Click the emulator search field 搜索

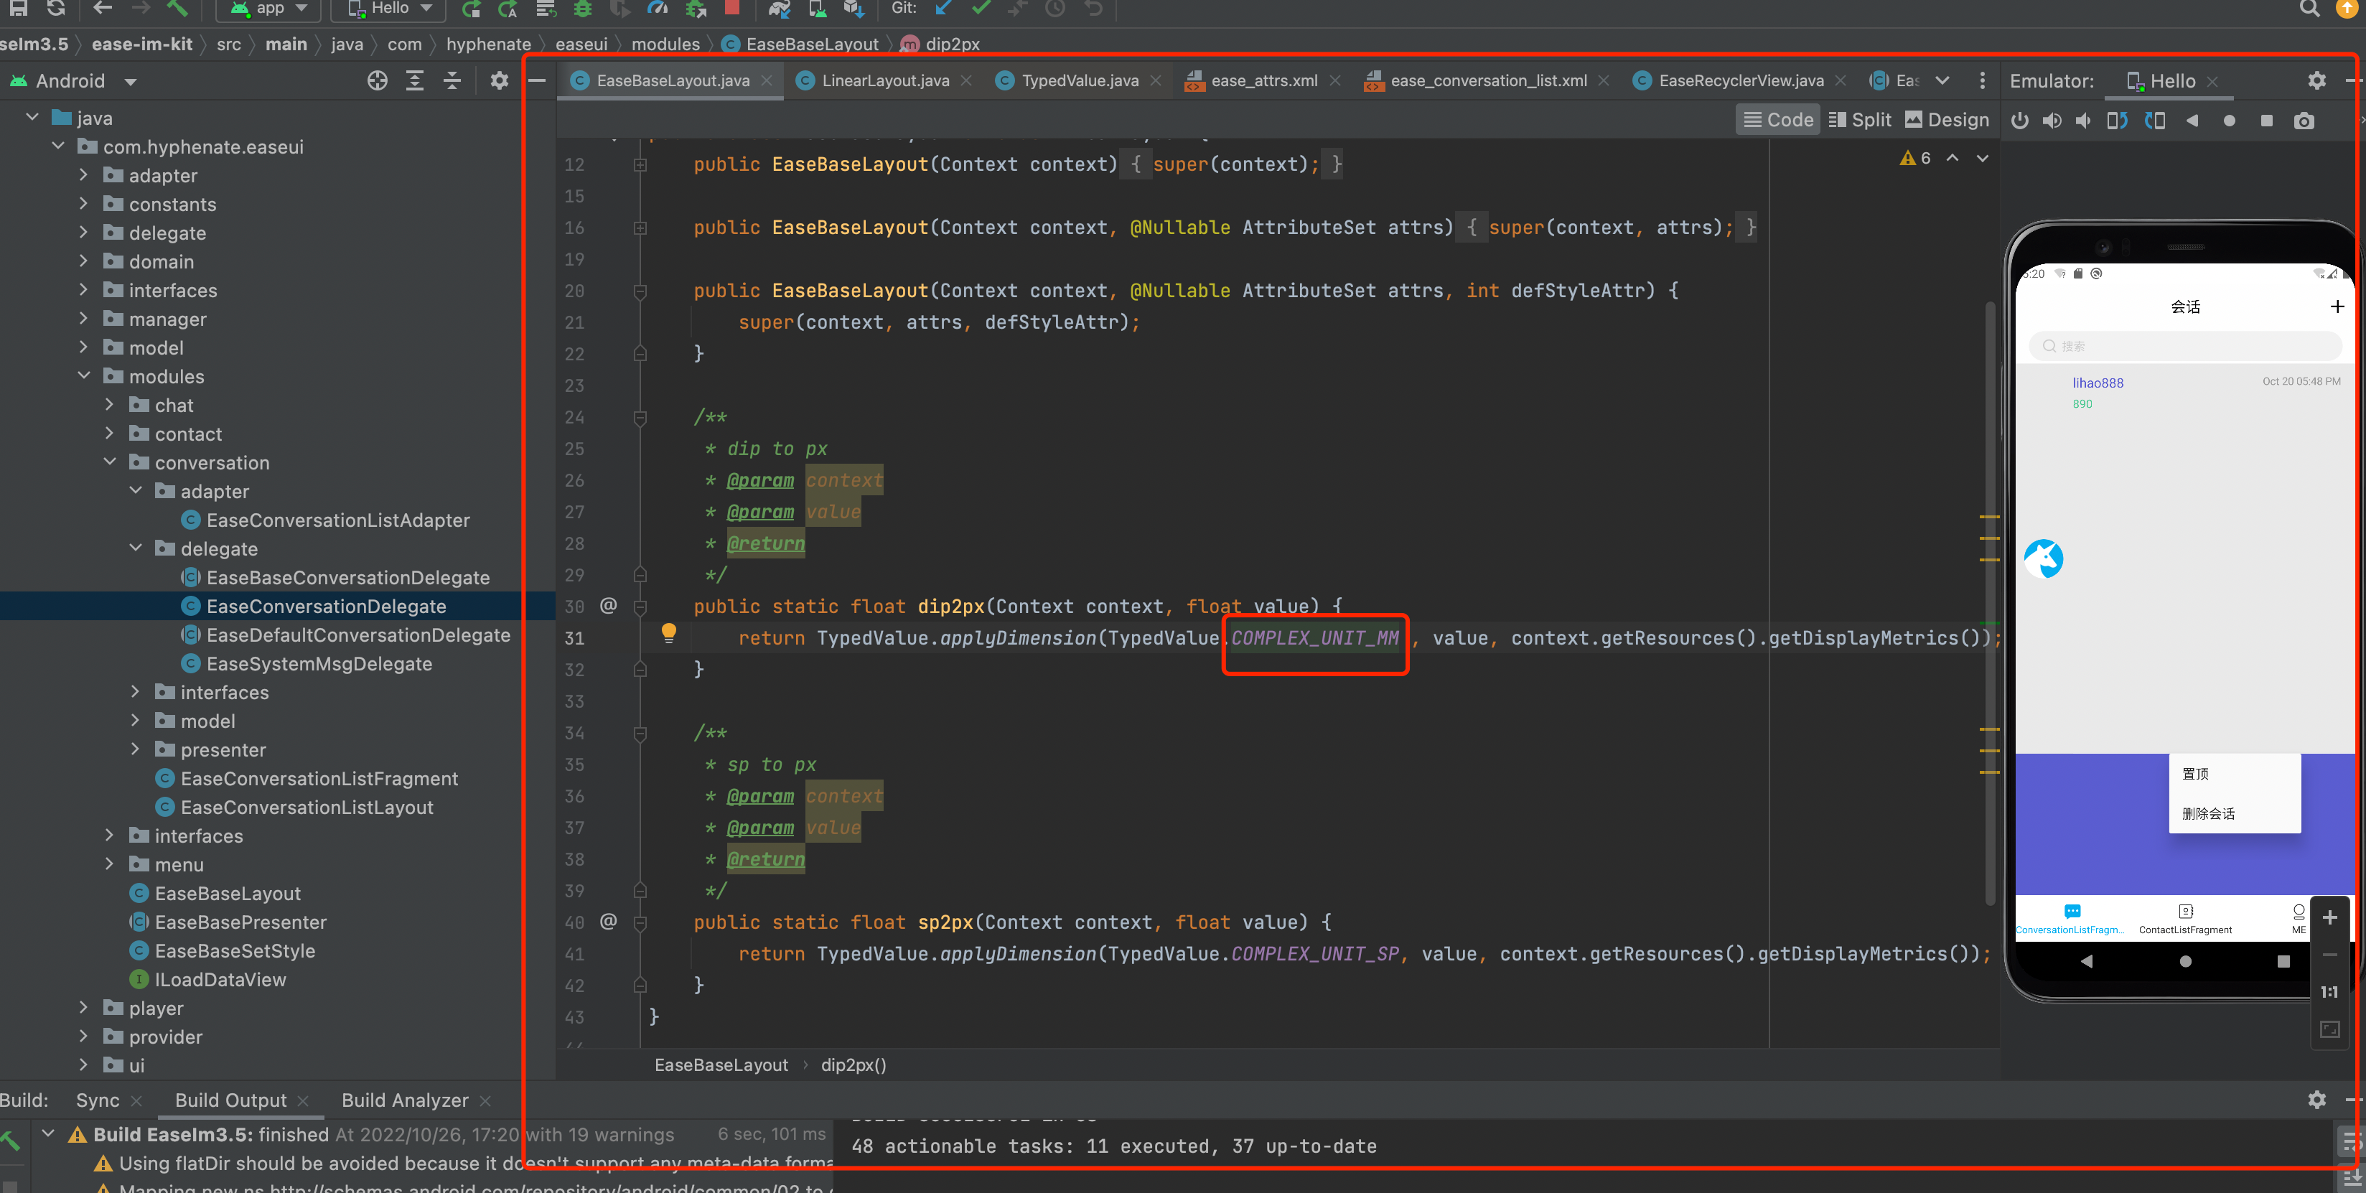tap(2184, 346)
